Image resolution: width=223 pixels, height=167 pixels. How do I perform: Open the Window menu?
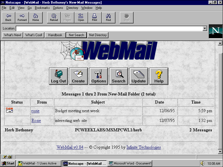[x=87, y=8]
